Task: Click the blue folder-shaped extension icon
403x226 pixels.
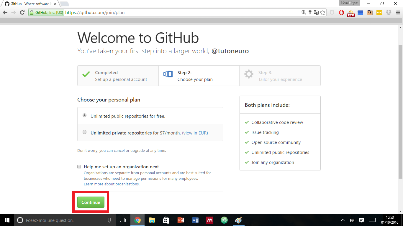Action: [x=360, y=13]
